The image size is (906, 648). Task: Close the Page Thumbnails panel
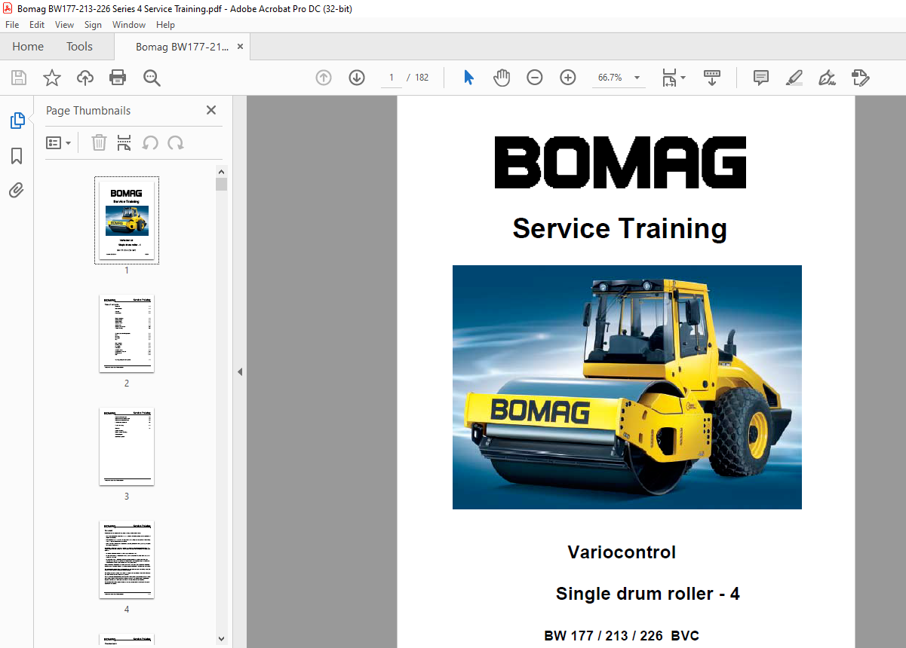[211, 110]
